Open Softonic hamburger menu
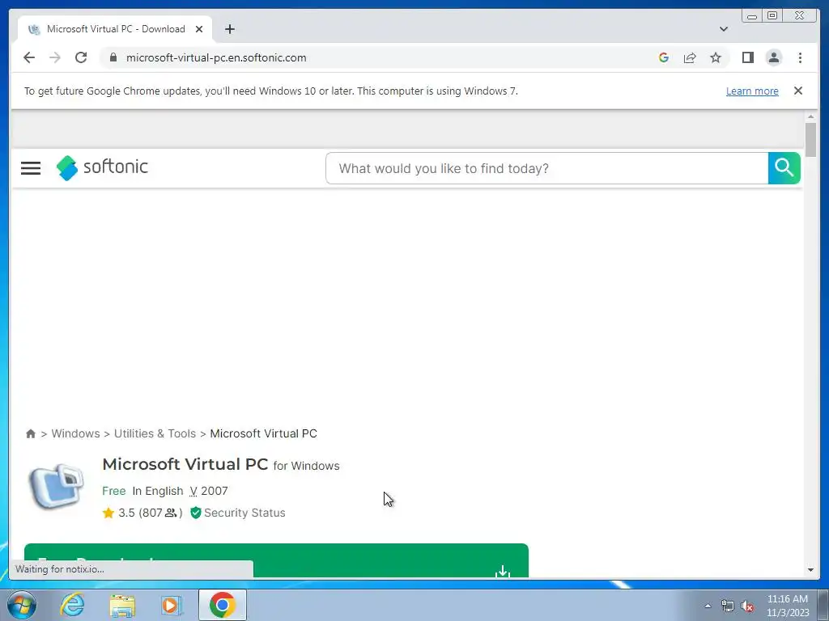Viewport: 829px width, 621px height. [31, 168]
